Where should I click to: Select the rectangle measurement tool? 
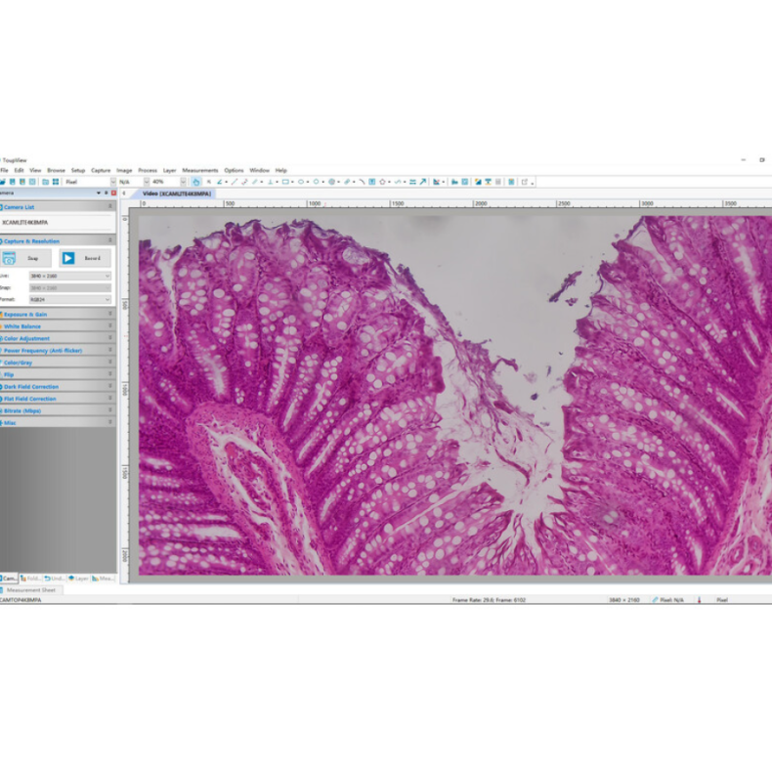285,182
